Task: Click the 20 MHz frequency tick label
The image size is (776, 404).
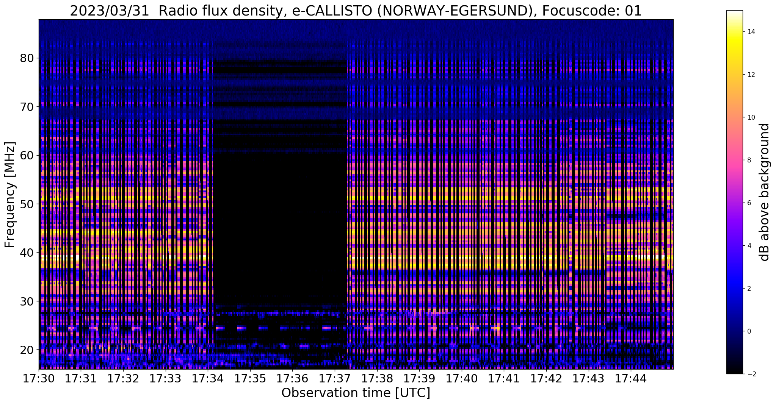Action: 27,349
